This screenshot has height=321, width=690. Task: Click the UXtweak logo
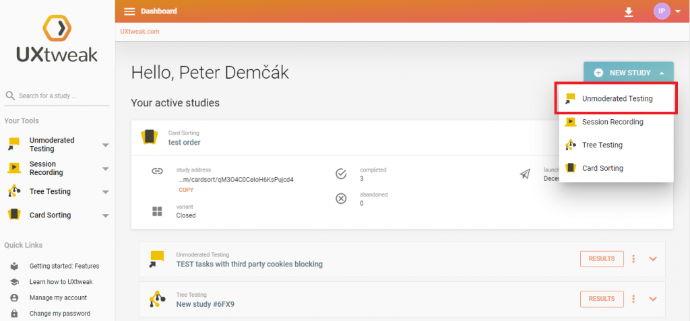click(57, 39)
